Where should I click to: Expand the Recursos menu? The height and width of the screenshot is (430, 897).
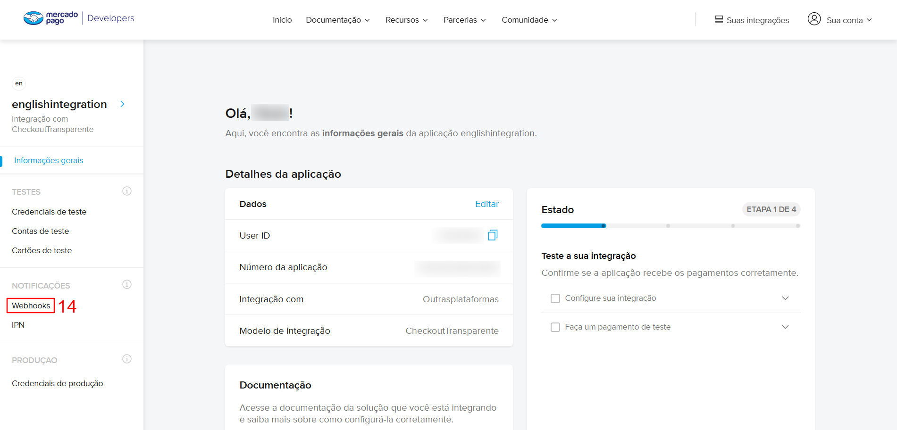coord(407,20)
